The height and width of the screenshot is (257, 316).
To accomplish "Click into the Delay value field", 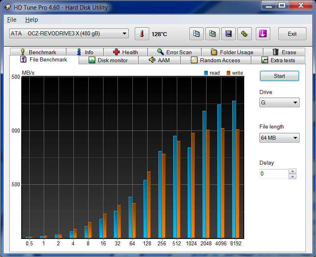I will pyautogui.click(x=273, y=174).
